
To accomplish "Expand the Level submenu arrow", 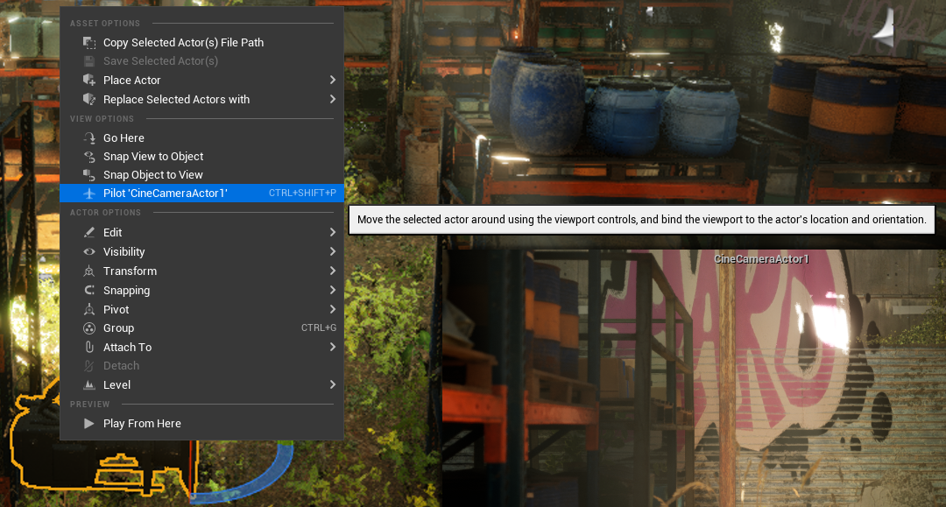I will pyautogui.click(x=333, y=385).
